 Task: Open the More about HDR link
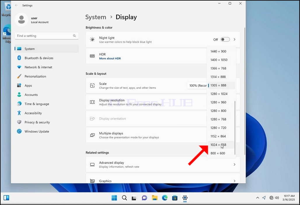click(110, 58)
